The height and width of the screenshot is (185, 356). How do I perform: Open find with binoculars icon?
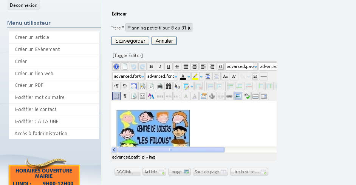(169, 86)
